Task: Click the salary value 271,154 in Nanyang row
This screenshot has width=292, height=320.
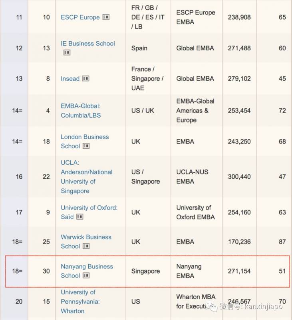Action: [239, 271]
